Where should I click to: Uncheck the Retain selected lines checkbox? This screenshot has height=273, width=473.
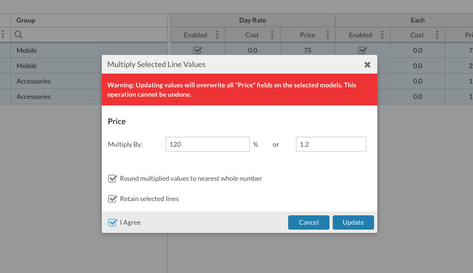pyautogui.click(x=113, y=199)
